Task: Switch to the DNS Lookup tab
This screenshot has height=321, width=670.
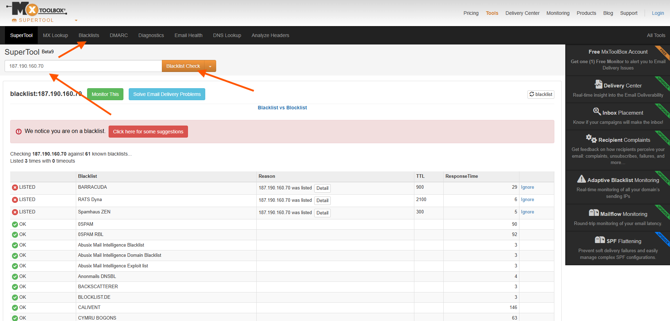Action: 227,35
